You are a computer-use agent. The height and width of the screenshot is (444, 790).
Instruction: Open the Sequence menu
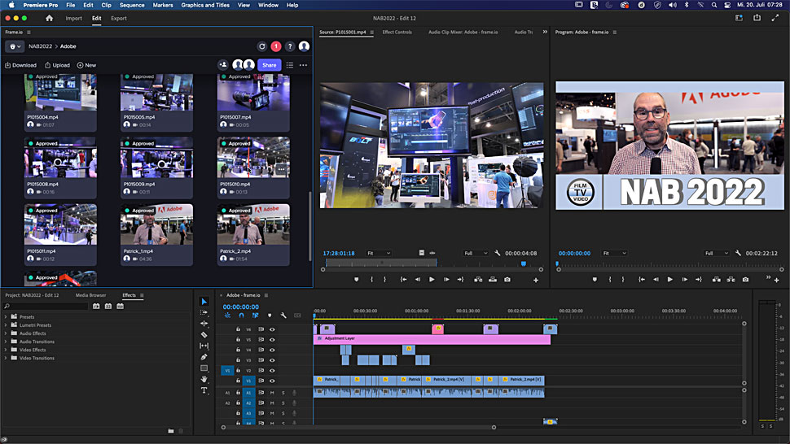(x=132, y=5)
